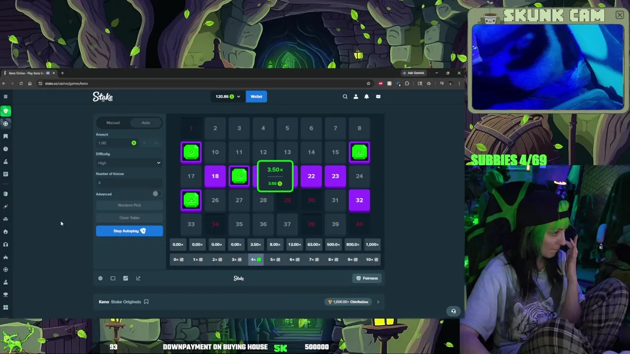Image resolution: width=630 pixels, height=354 pixels.
Task: Click the Number of Games field
Action: tap(129, 182)
